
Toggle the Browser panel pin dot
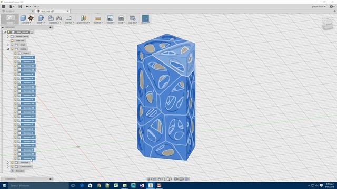(x=51, y=27)
